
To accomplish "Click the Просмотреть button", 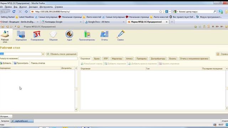I will coord(21,63).
